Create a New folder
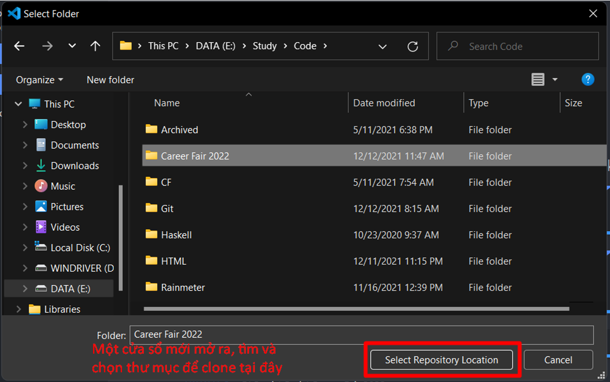The height and width of the screenshot is (382, 610). (110, 80)
